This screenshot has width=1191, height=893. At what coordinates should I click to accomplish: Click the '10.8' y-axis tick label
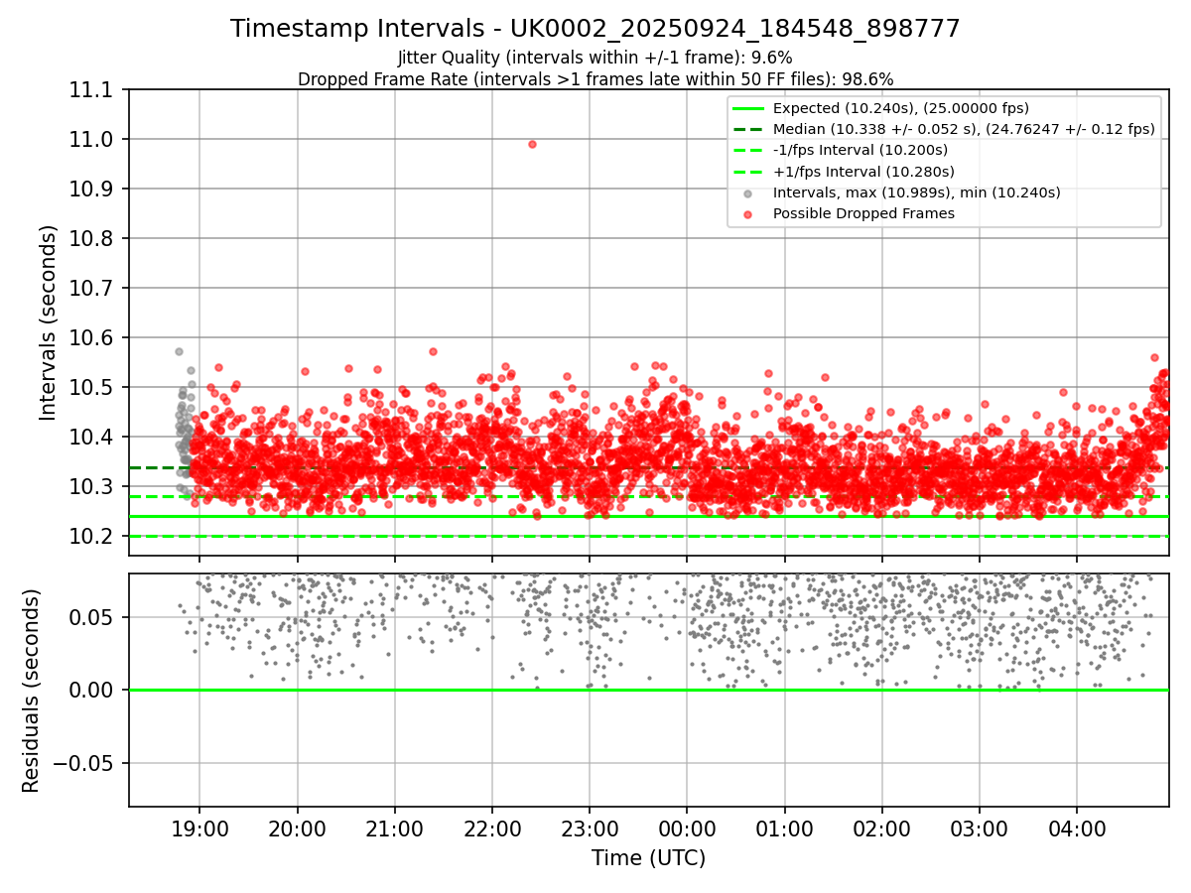coord(93,239)
